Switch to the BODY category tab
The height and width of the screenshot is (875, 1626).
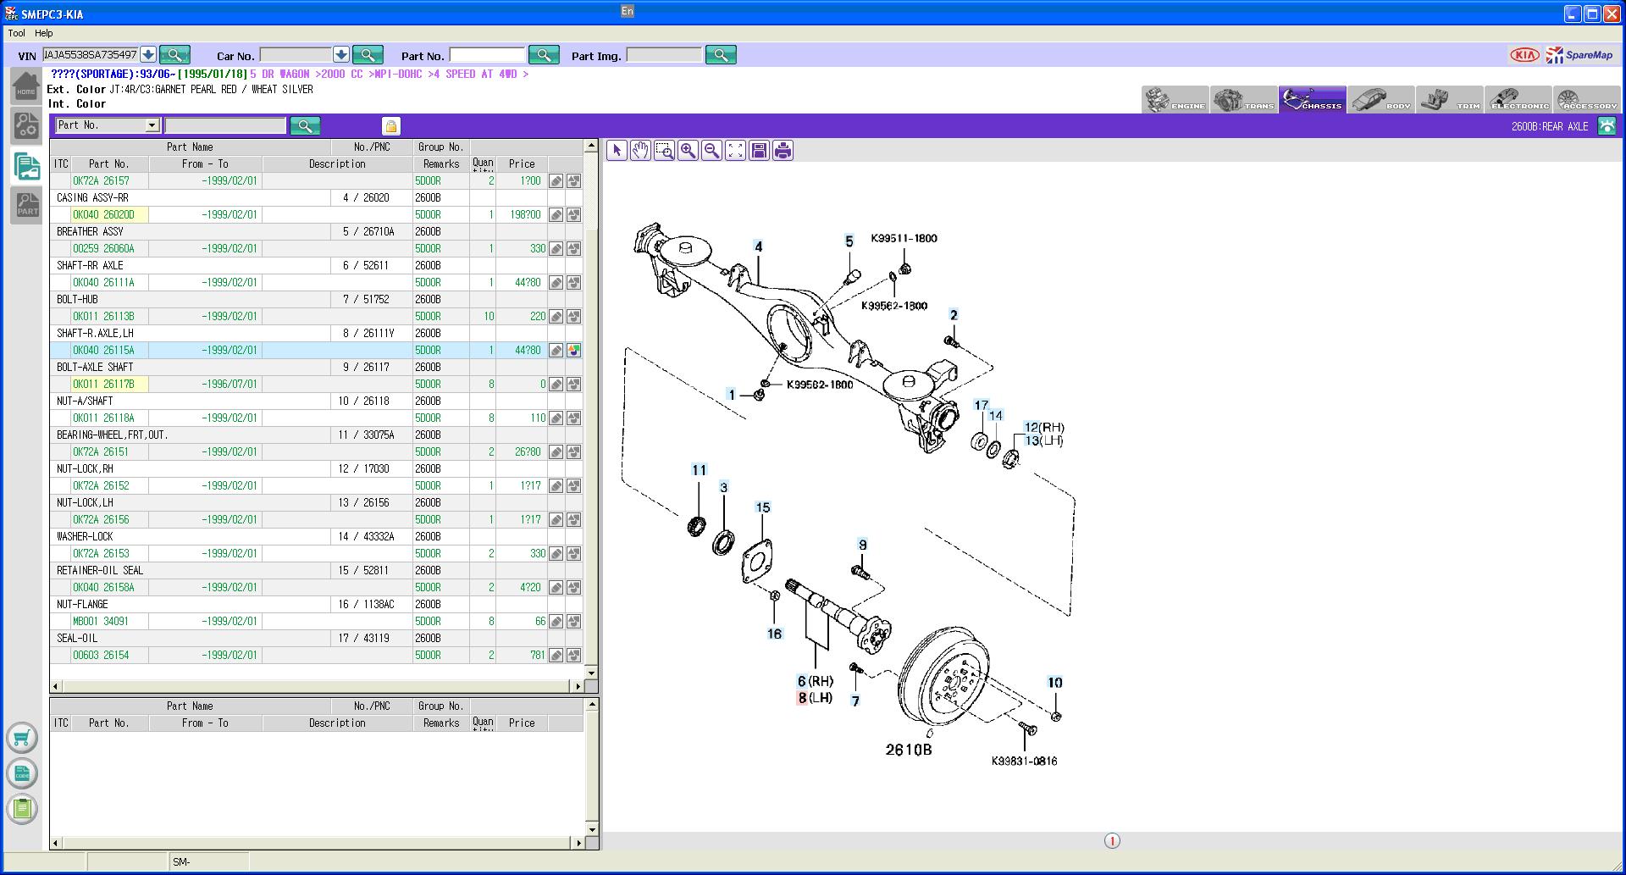click(x=1380, y=100)
